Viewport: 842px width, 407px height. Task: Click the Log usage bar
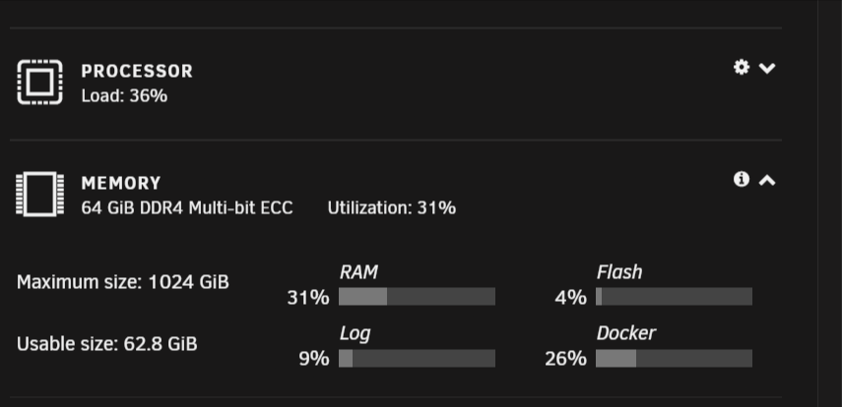[x=417, y=358]
